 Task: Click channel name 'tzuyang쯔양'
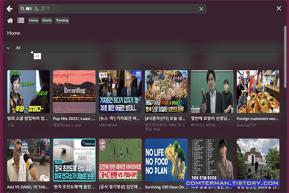coord(246,125)
